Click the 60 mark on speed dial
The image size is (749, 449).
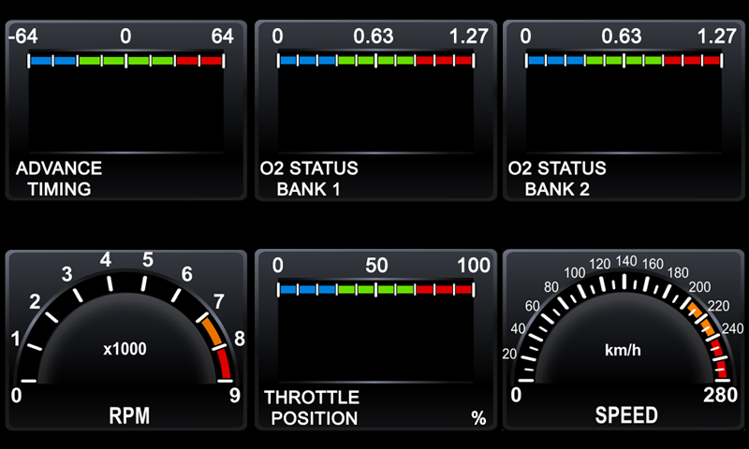tap(532, 306)
